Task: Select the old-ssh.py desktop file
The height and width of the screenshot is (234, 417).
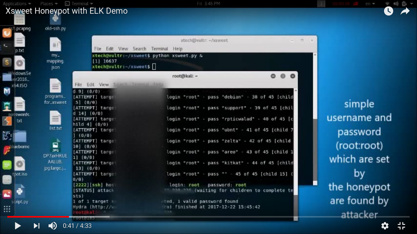Action: (55, 23)
